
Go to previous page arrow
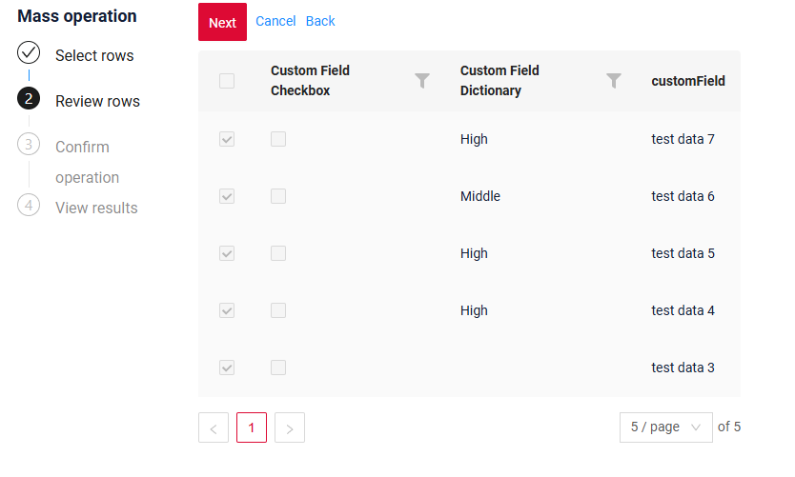[214, 427]
